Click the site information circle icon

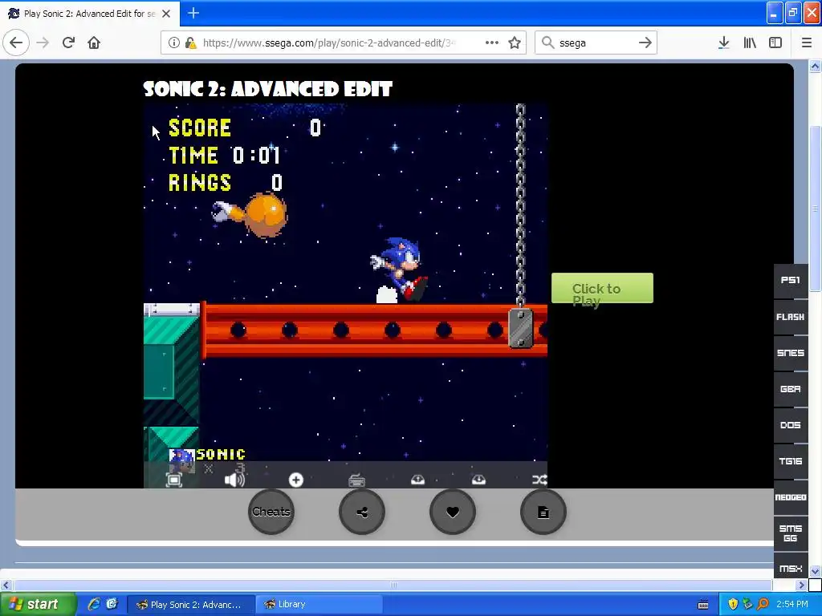(173, 43)
